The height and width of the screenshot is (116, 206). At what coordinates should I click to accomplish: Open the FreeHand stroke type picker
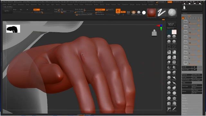click(x=162, y=13)
